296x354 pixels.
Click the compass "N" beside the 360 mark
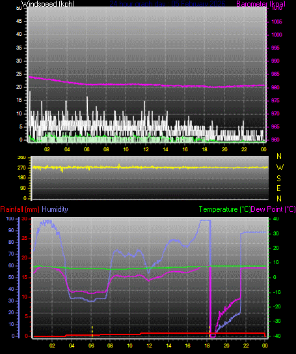(279, 156)
